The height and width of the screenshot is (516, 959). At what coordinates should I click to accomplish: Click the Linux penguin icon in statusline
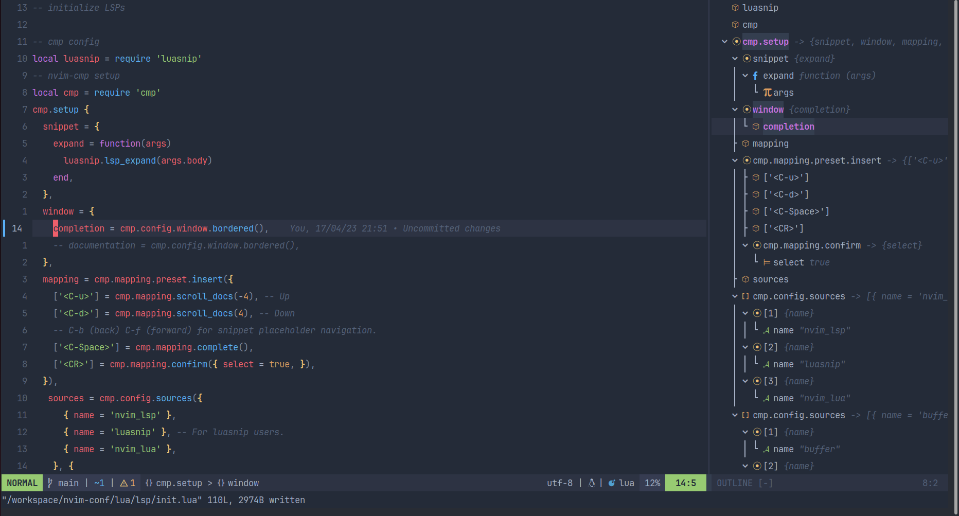click(592, 483)
